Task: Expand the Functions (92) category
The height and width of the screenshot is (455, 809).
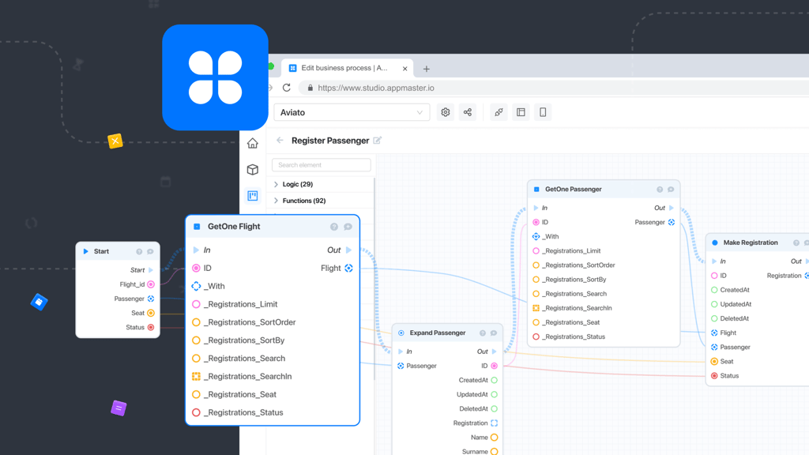Action: click(277, 201)
